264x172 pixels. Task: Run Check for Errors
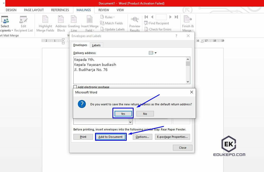point(158,29)
